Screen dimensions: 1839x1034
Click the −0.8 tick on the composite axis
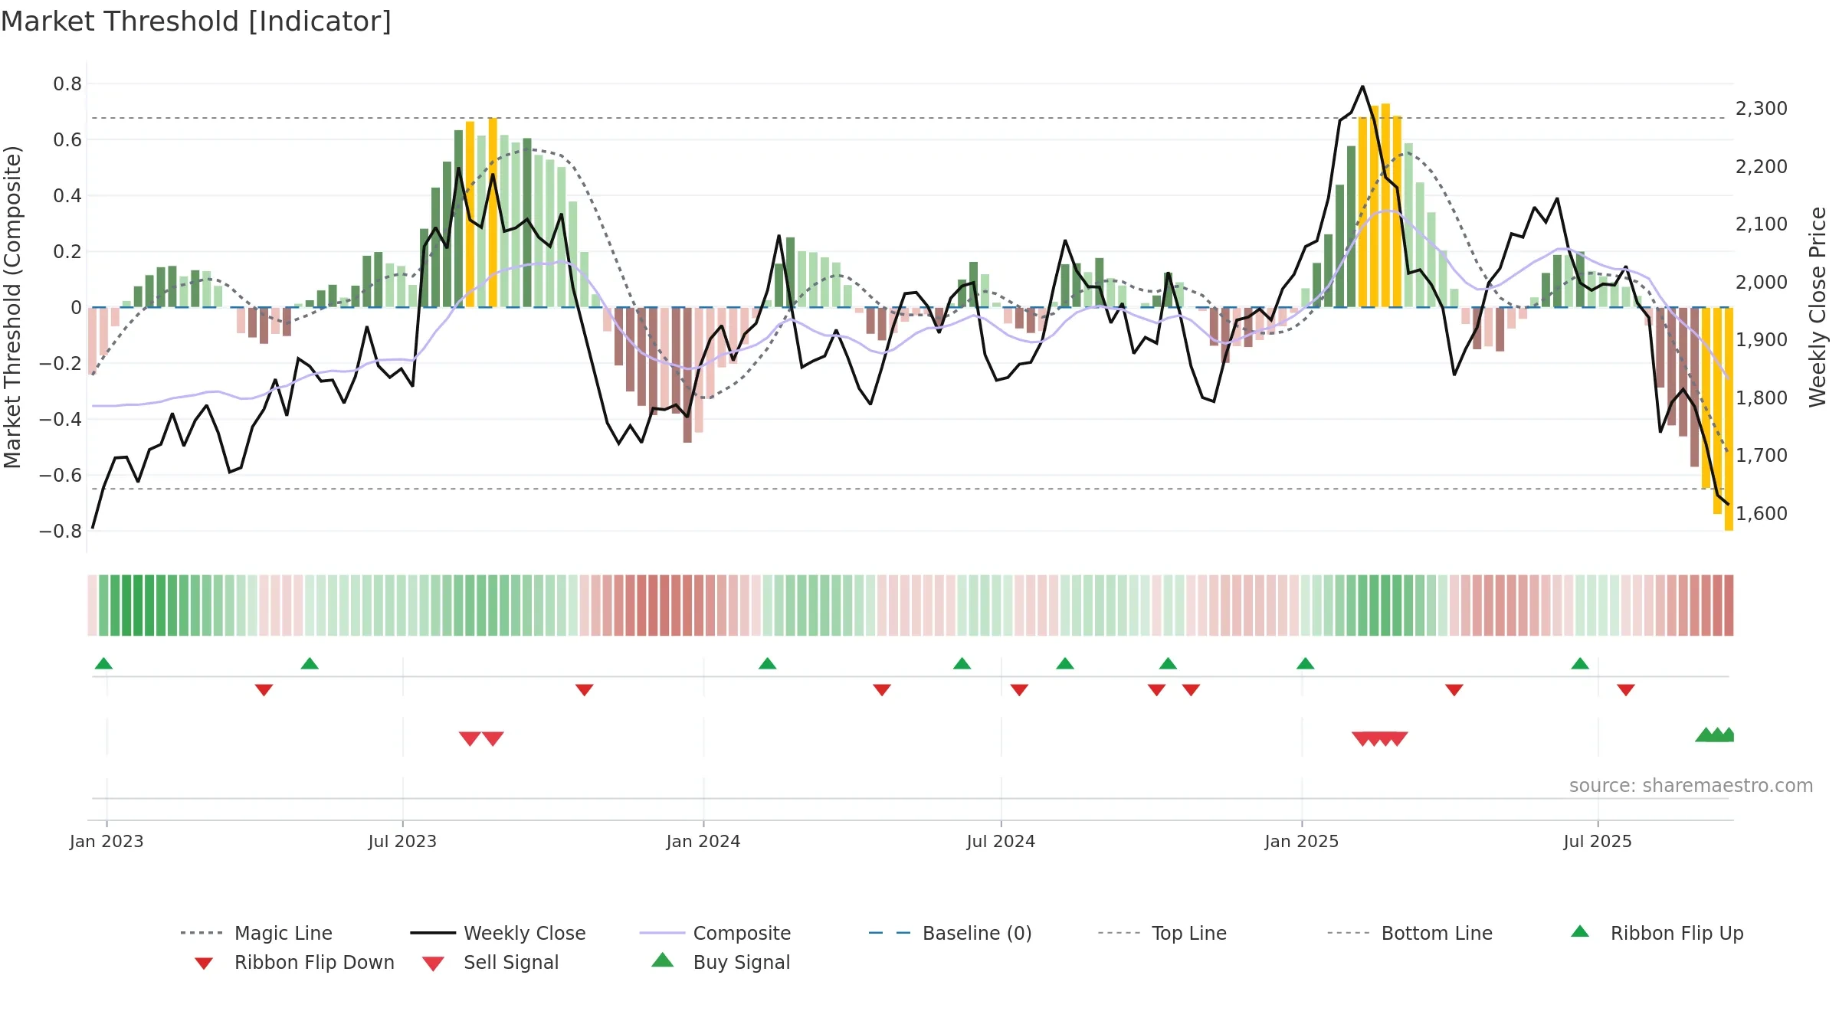61,531
